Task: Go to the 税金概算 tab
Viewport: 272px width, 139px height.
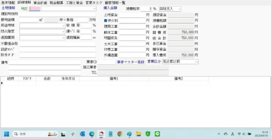Action: pyautogui.click(x=56, y=3)
